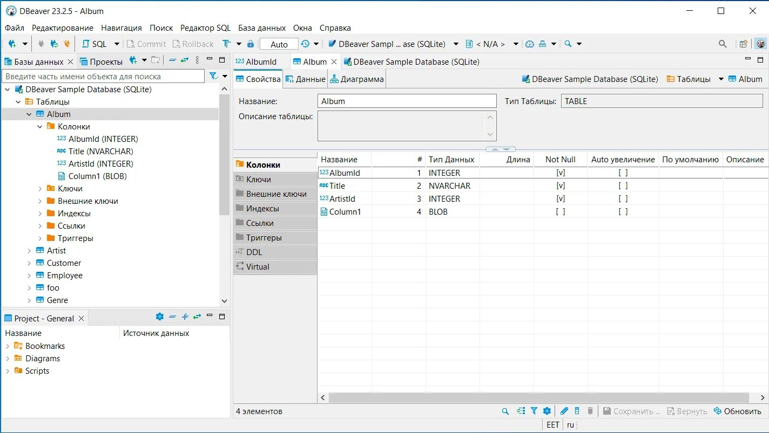The width and height of the screenshot is (769, 433).
Task: Collapse all nodes in database navigator
Action: [172, 60]
